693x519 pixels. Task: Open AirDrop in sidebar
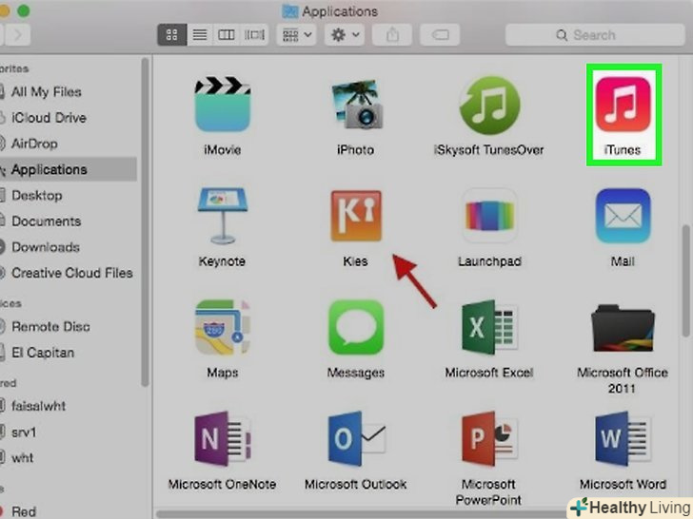[x=34, y=144]
